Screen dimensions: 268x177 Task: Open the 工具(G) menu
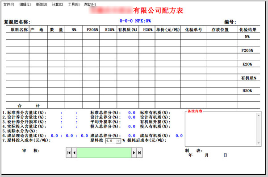[x=74, y=4]
